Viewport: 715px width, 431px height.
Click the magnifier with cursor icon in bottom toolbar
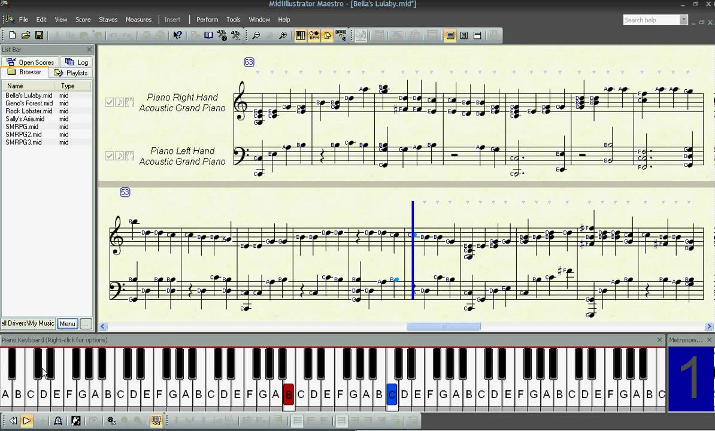point(111,420)
